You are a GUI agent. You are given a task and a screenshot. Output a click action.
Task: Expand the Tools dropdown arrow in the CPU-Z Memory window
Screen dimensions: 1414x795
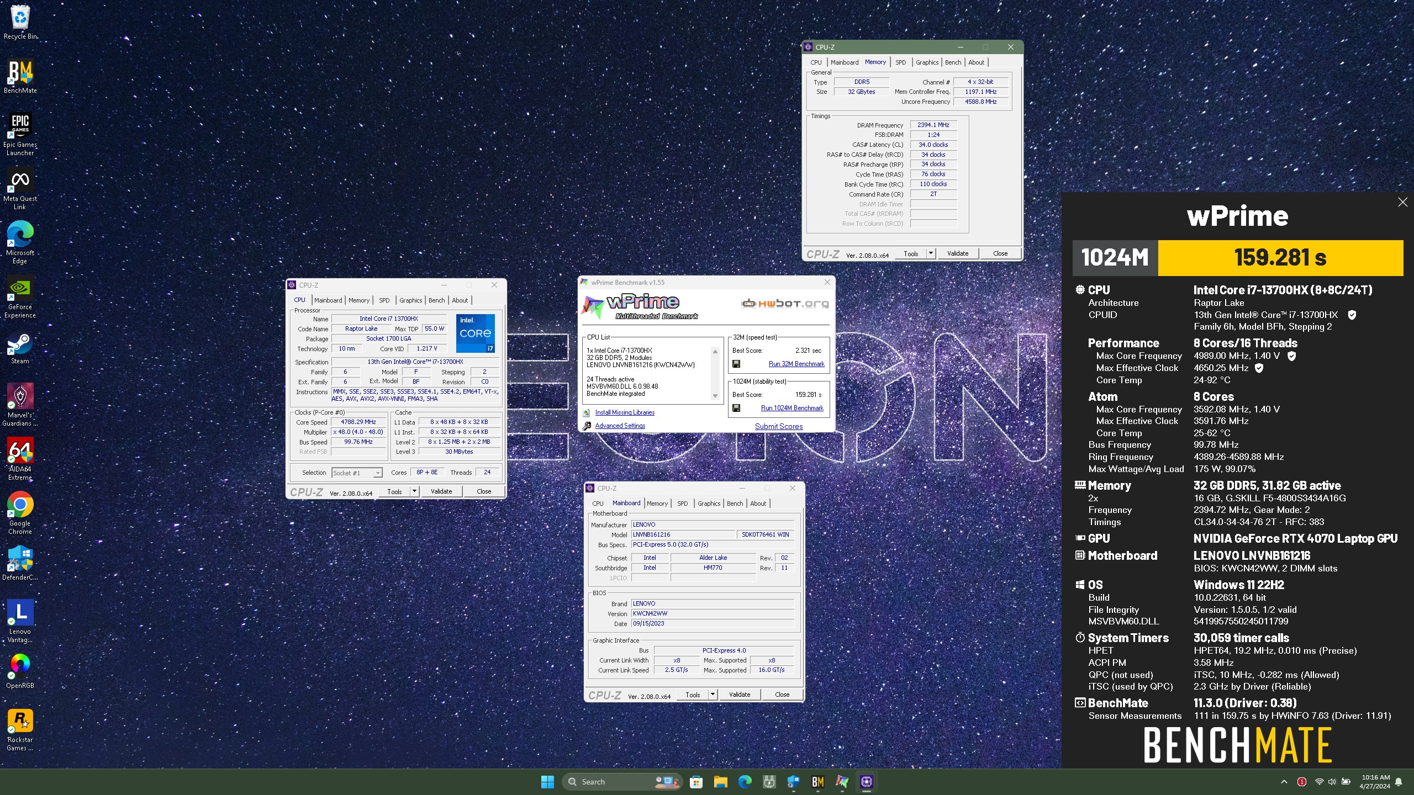931,253
